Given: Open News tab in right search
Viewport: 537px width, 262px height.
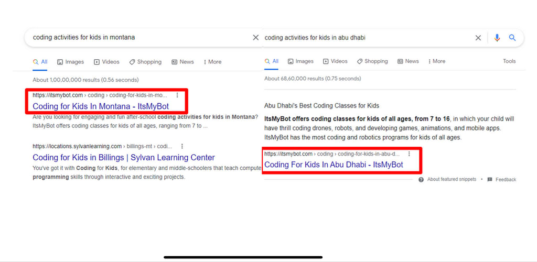Looking at the screenshot, I should (408, 61).
